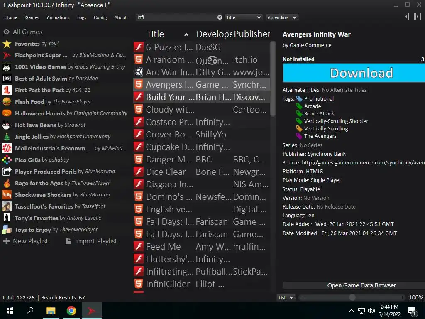Click the Windows Start button
425x319 pixels.
10,311
